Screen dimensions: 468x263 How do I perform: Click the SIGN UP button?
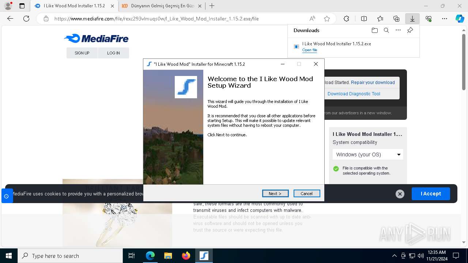click(82, 53)
